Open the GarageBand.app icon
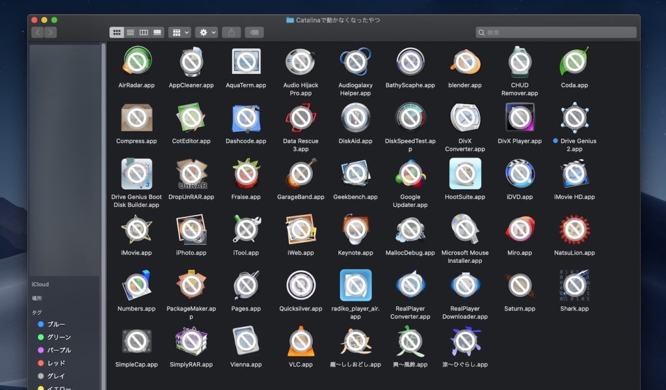666x390 pixels. [x=300, y=173]
